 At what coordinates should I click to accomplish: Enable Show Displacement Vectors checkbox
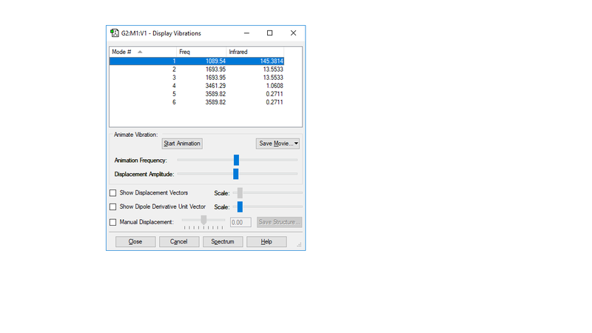113,193
